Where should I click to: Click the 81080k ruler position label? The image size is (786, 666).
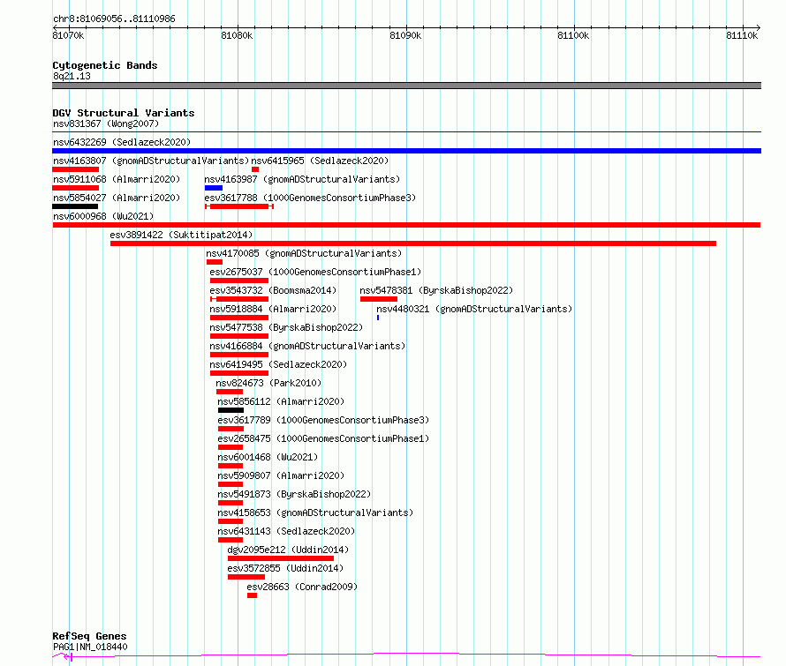tap(237, 35)
